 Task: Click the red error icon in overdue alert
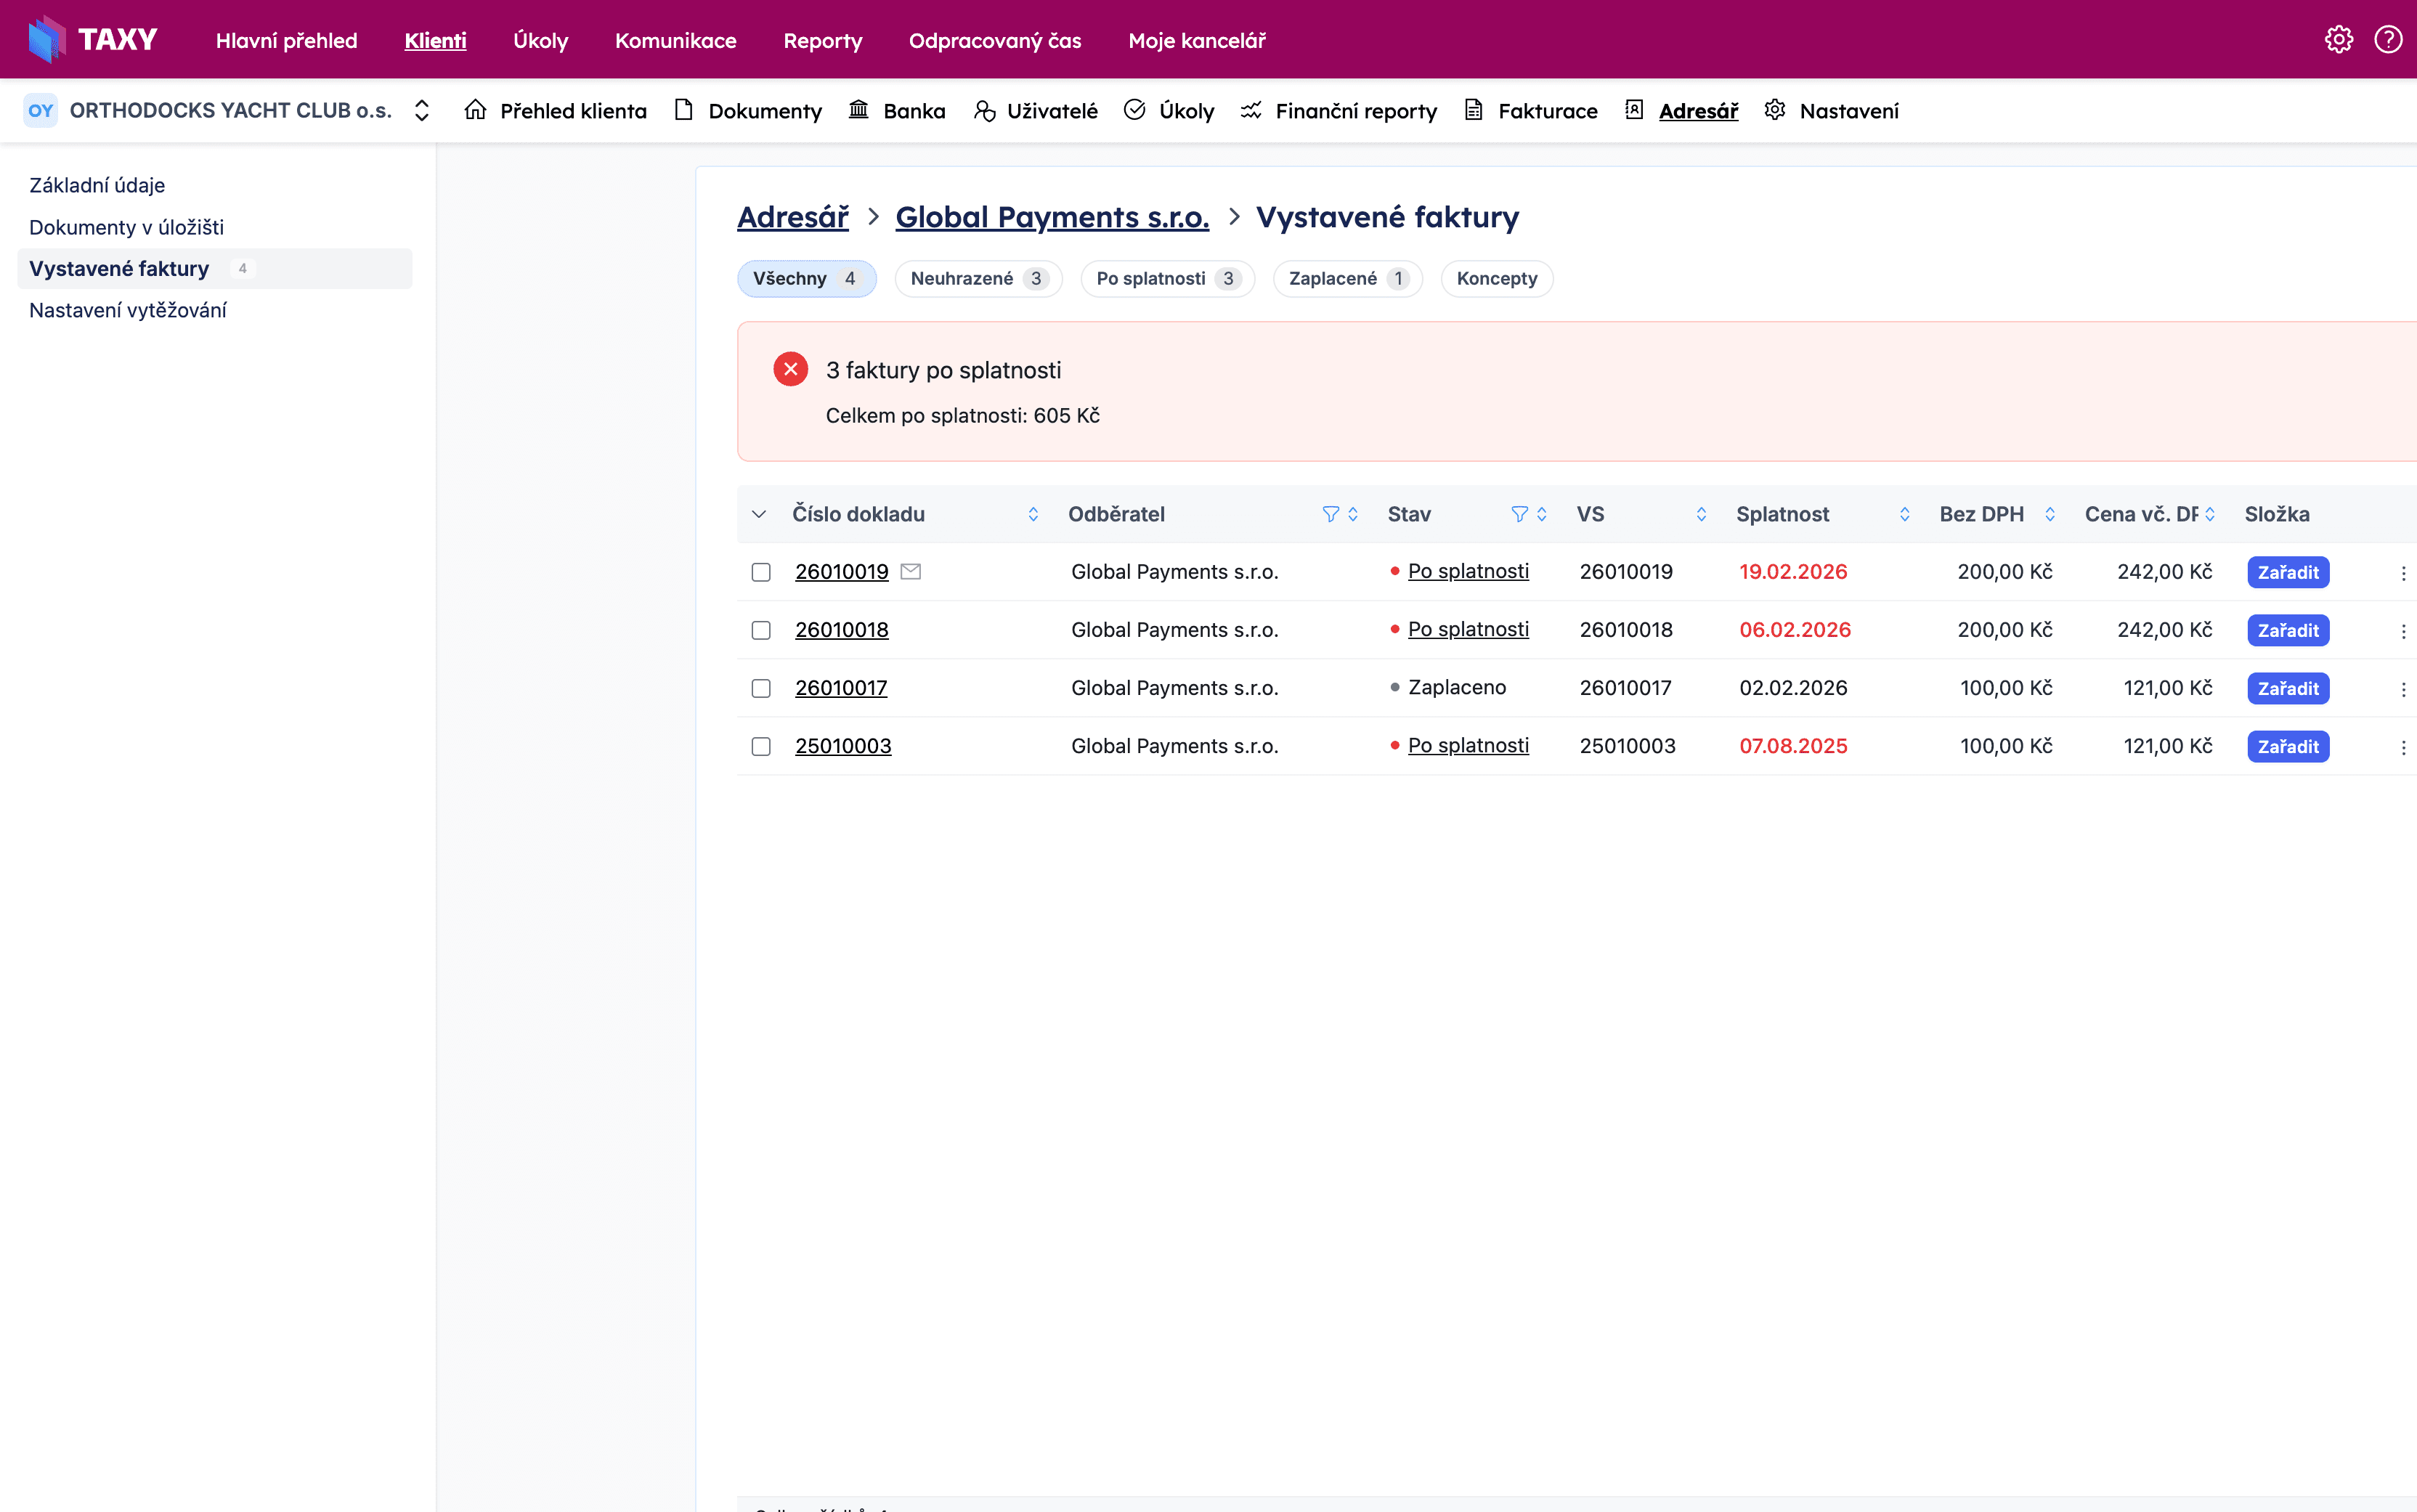[790, 369]
